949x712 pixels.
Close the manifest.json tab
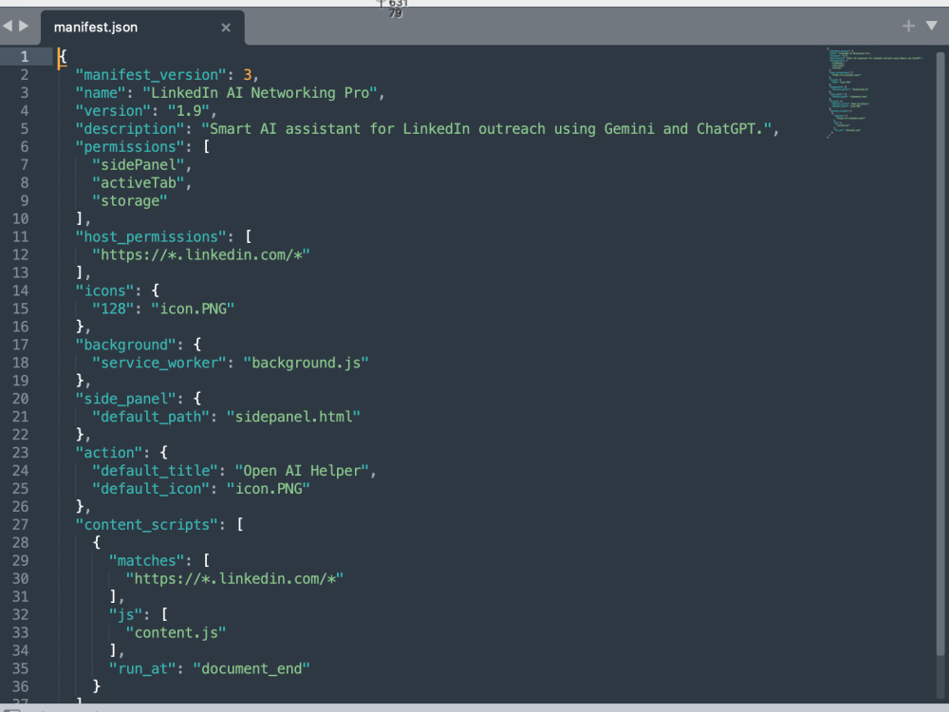[x=226, y=28]
